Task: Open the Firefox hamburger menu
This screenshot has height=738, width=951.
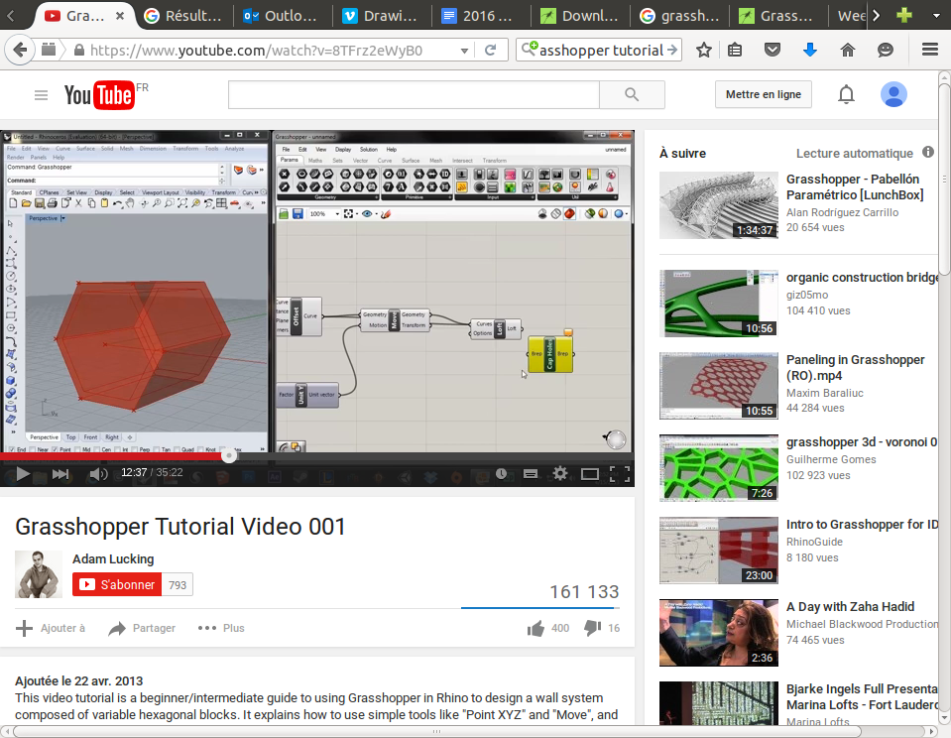Action: pyautogui.click(x=930, y=50)
